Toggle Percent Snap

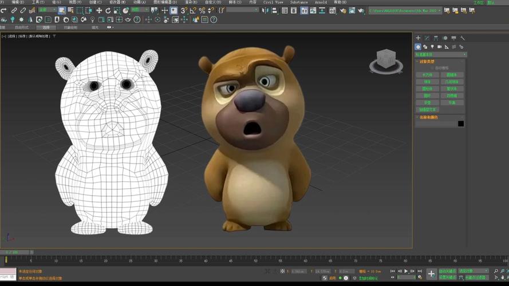202,11
